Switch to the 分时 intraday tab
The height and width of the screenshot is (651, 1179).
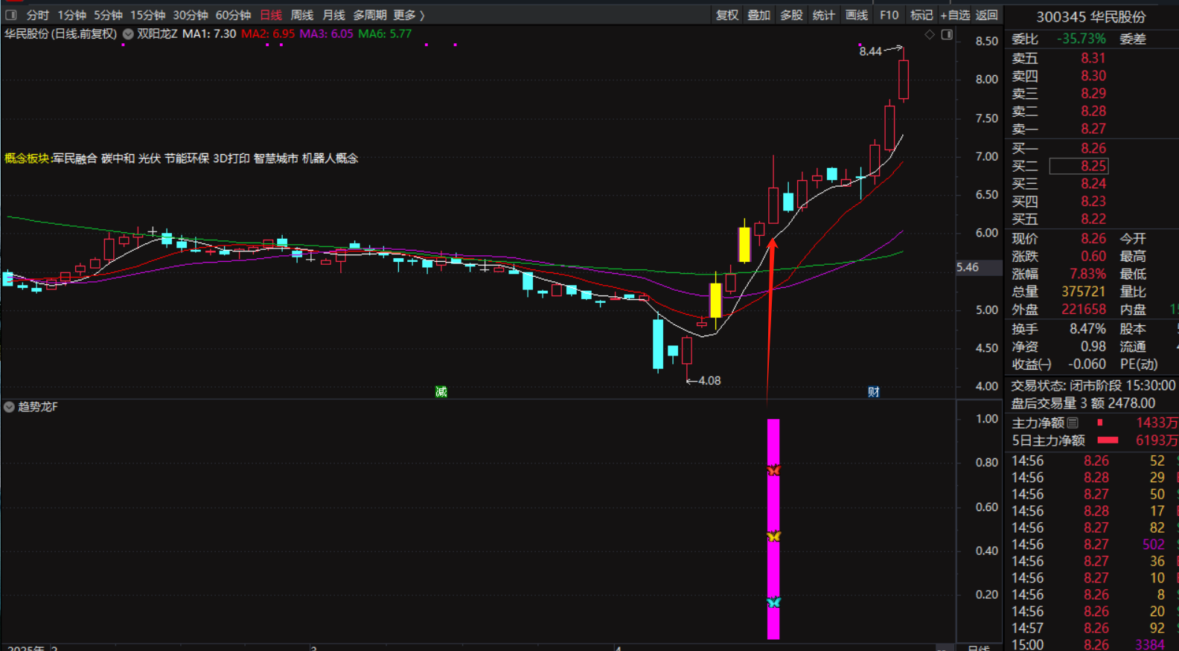point(37,15)
